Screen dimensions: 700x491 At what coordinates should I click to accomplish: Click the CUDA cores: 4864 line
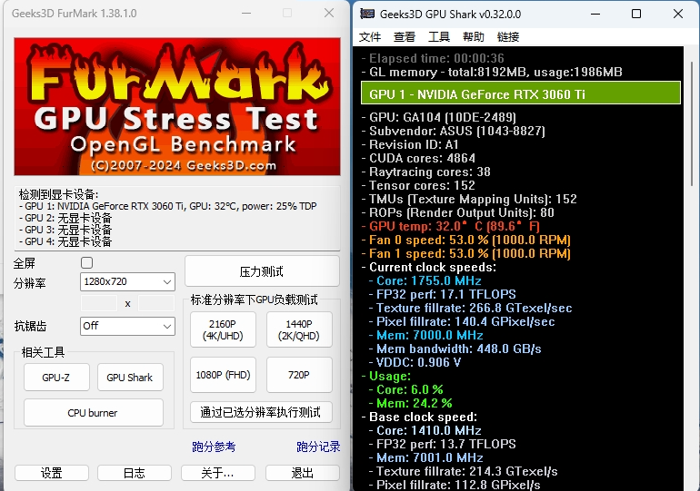(418, 158)
